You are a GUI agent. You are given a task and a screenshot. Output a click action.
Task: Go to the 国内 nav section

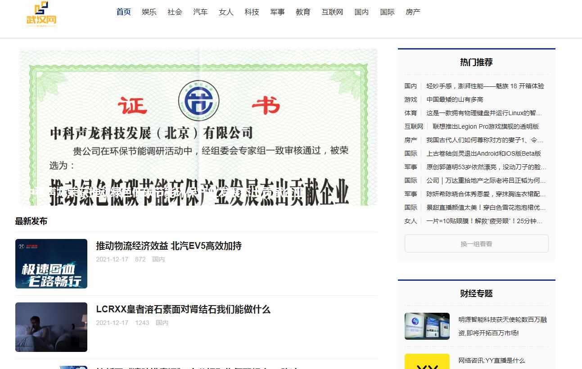(x=361, y=12)
